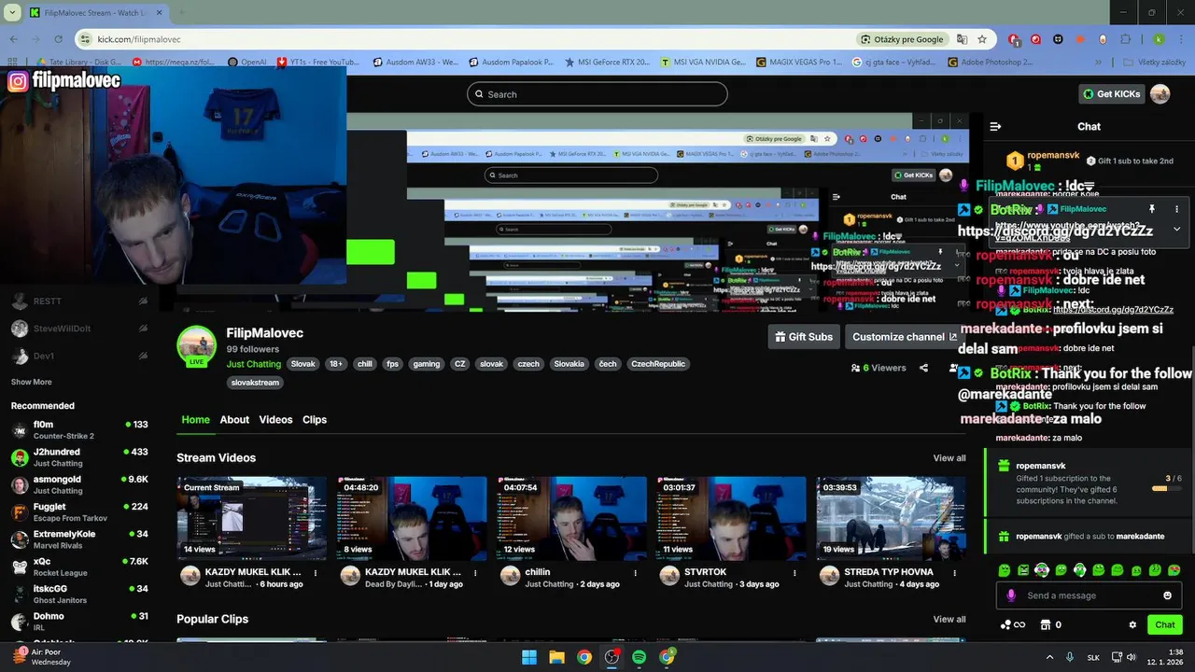The width and height of the screenshot is (1195, 672).
Task: Switch to the Clips tab
Action: 315,420
